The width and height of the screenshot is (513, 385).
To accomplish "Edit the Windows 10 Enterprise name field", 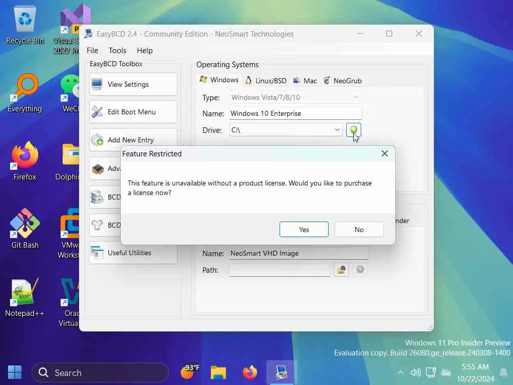I will click(296, 113).
